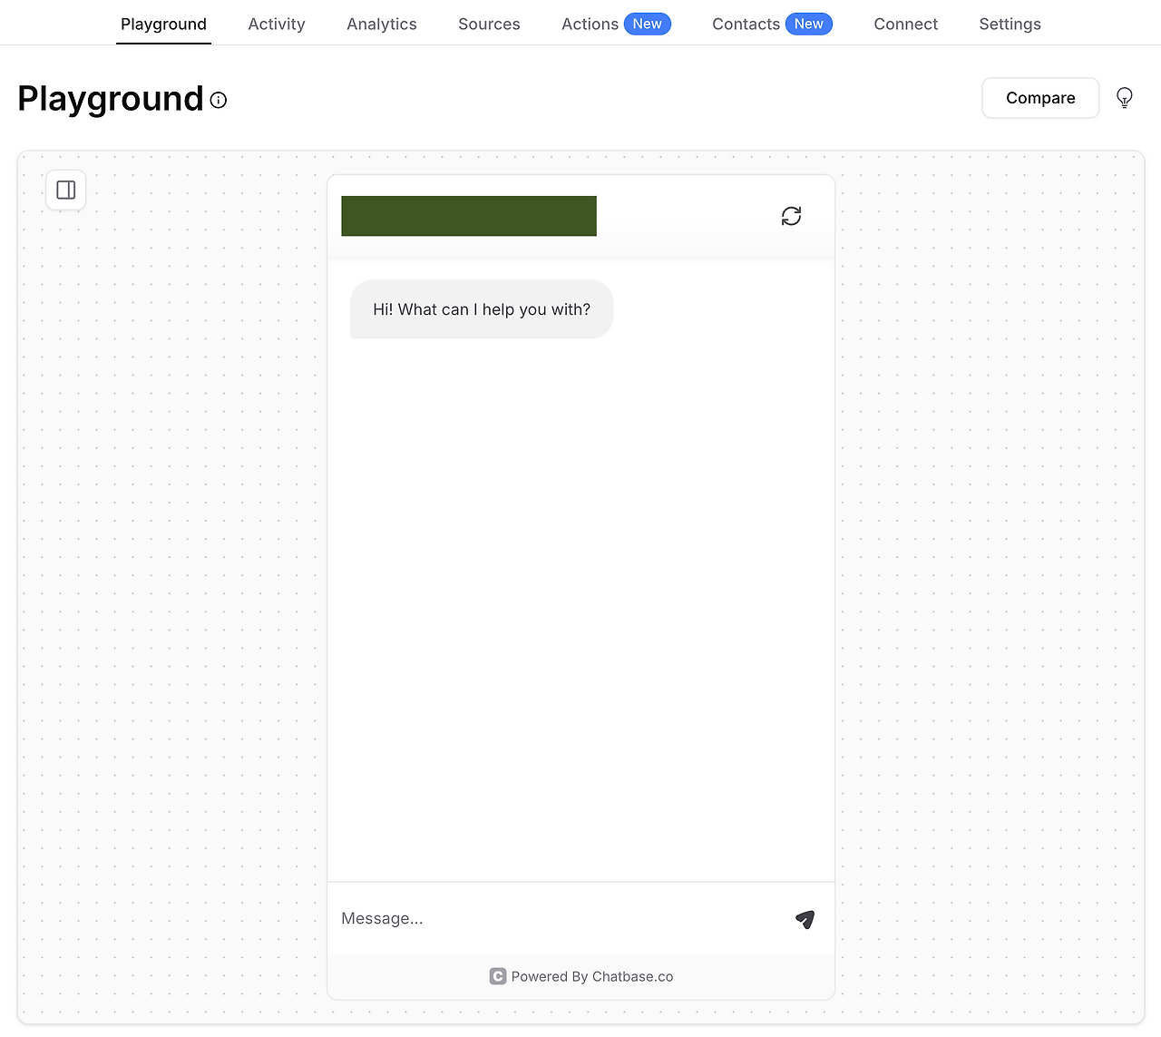
Task: Switch to the Connect tab
Action: point(905,24)
